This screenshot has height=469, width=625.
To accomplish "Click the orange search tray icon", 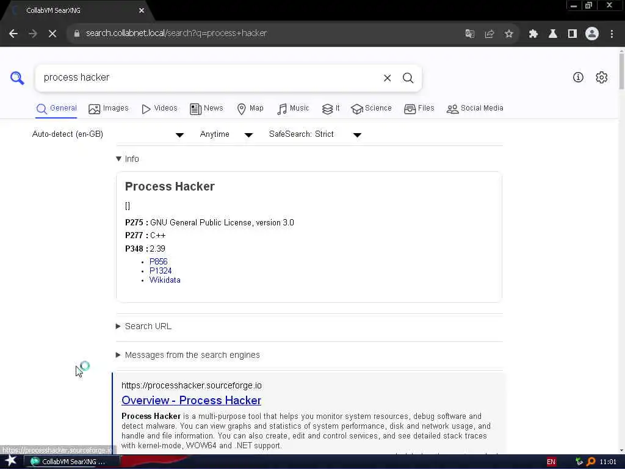I will (591, 462).
